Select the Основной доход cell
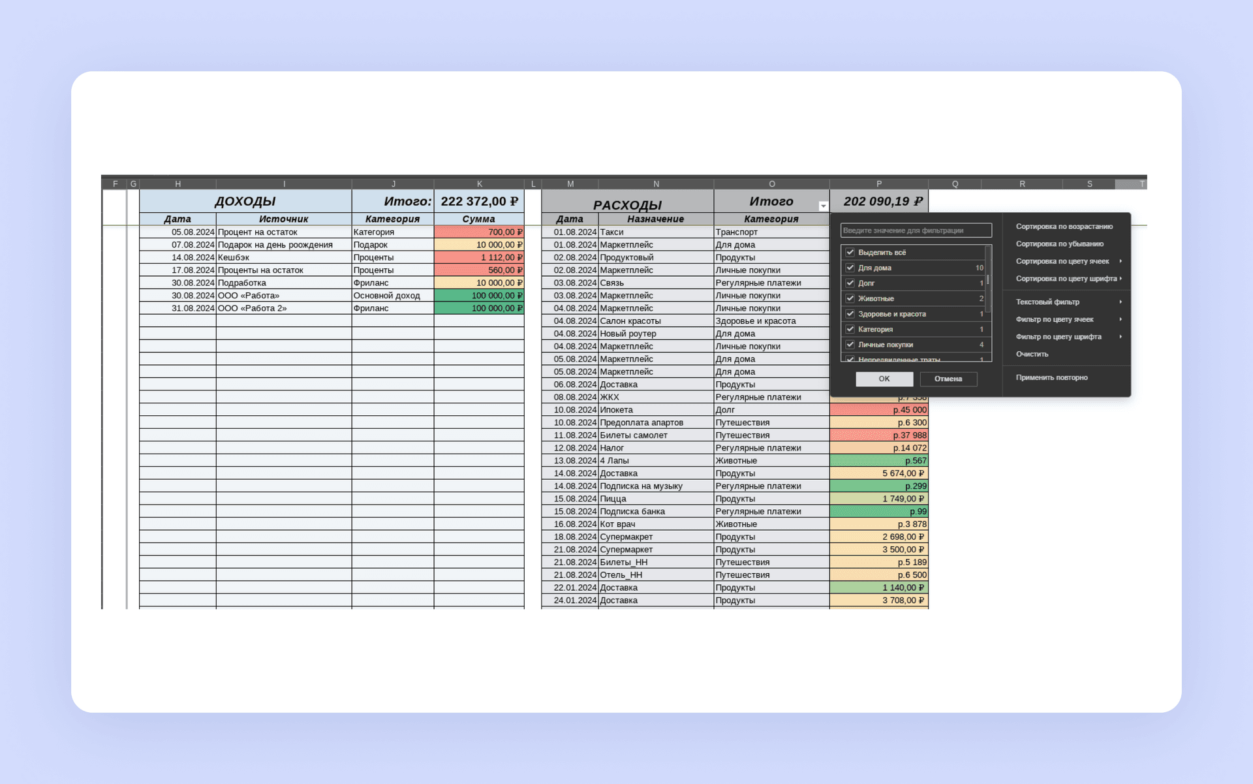 tap(393, 296)
